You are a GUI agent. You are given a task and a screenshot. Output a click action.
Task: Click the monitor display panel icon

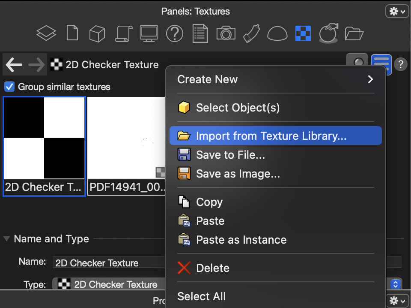[149, 33]
